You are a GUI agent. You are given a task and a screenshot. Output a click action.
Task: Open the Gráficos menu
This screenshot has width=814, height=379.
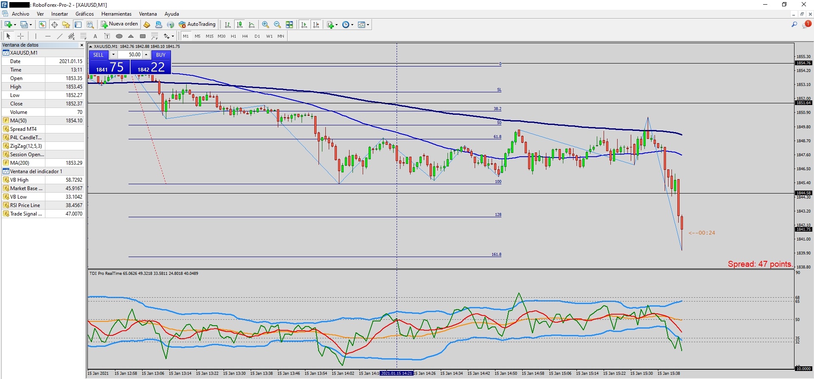[84, 14]
